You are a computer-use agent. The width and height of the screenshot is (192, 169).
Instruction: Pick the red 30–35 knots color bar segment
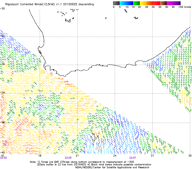coord(157,3)
